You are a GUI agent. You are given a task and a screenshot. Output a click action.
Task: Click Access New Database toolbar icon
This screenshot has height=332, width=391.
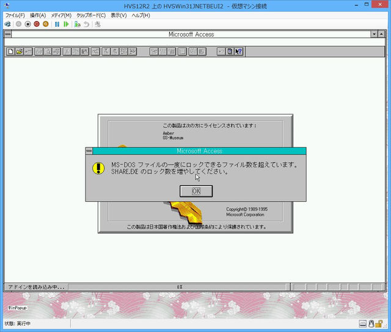10,51
